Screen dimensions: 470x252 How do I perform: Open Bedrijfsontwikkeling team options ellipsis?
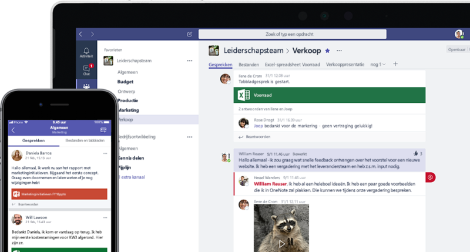click(190, 137)
